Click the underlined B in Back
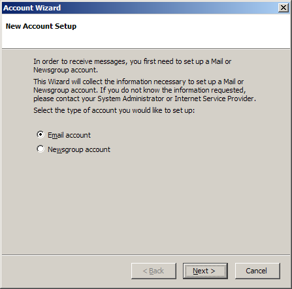 point(152,271)
